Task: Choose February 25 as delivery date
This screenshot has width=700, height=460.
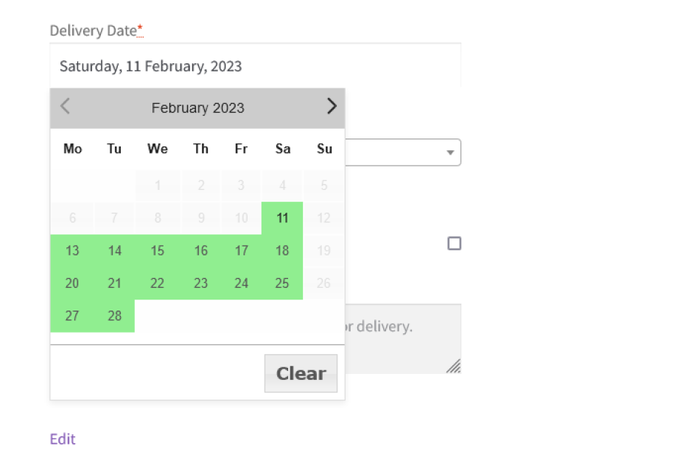Action: coord(282,283)
